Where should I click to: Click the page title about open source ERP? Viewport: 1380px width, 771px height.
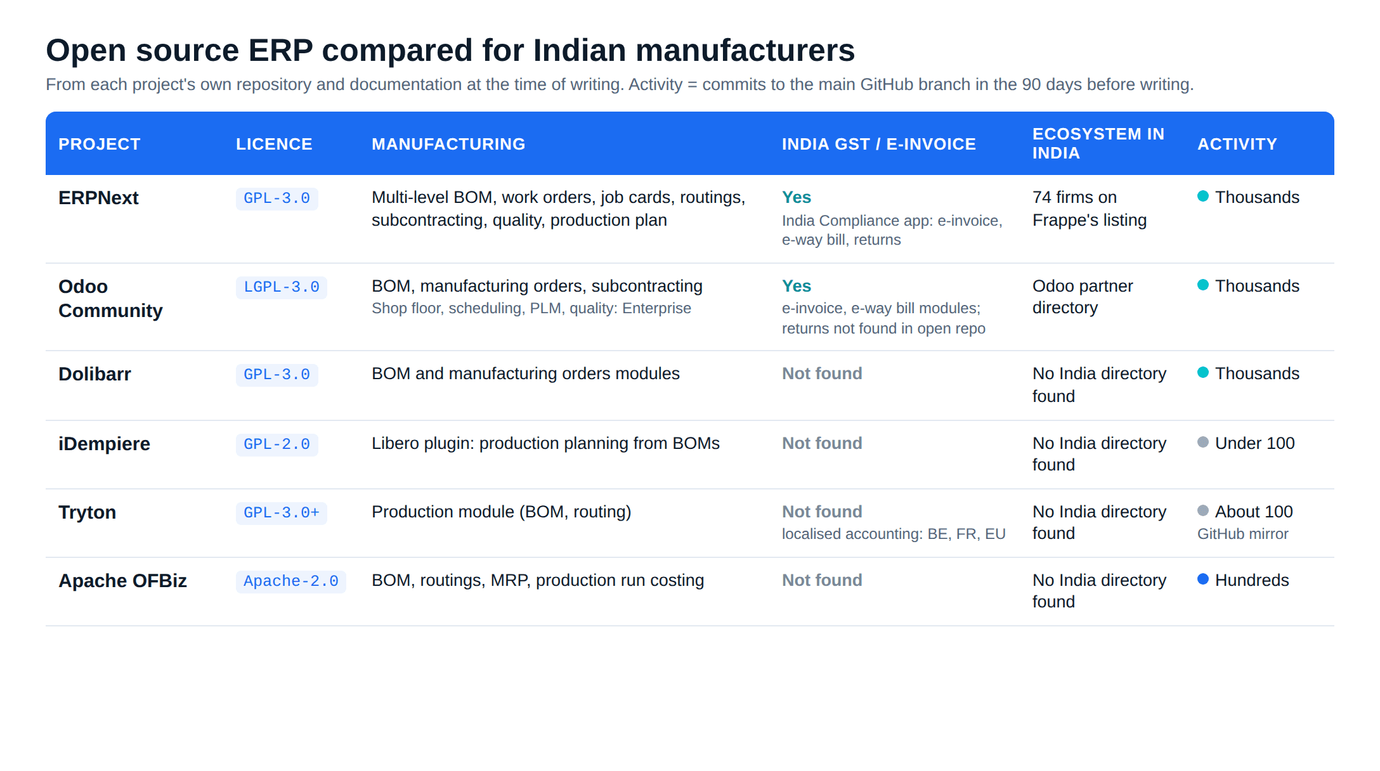click(x=450, y=50)
